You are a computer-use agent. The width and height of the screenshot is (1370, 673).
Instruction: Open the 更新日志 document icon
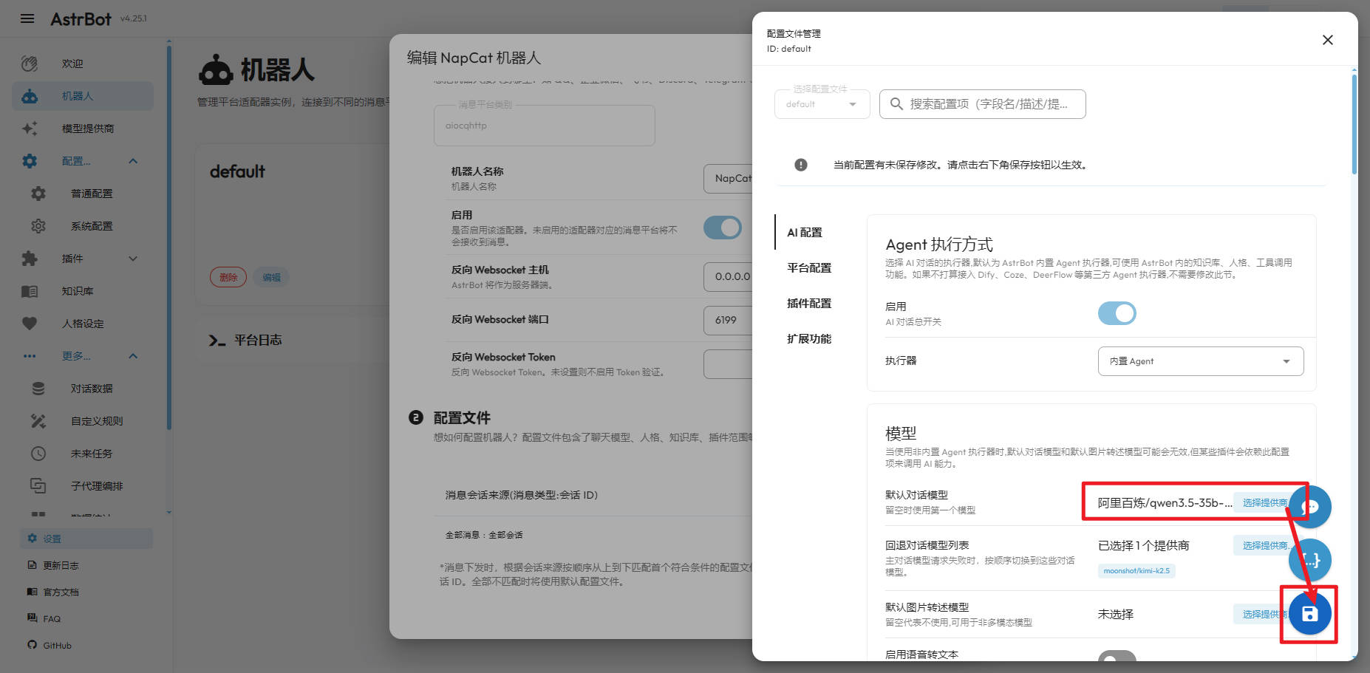[x=32, y=565]
